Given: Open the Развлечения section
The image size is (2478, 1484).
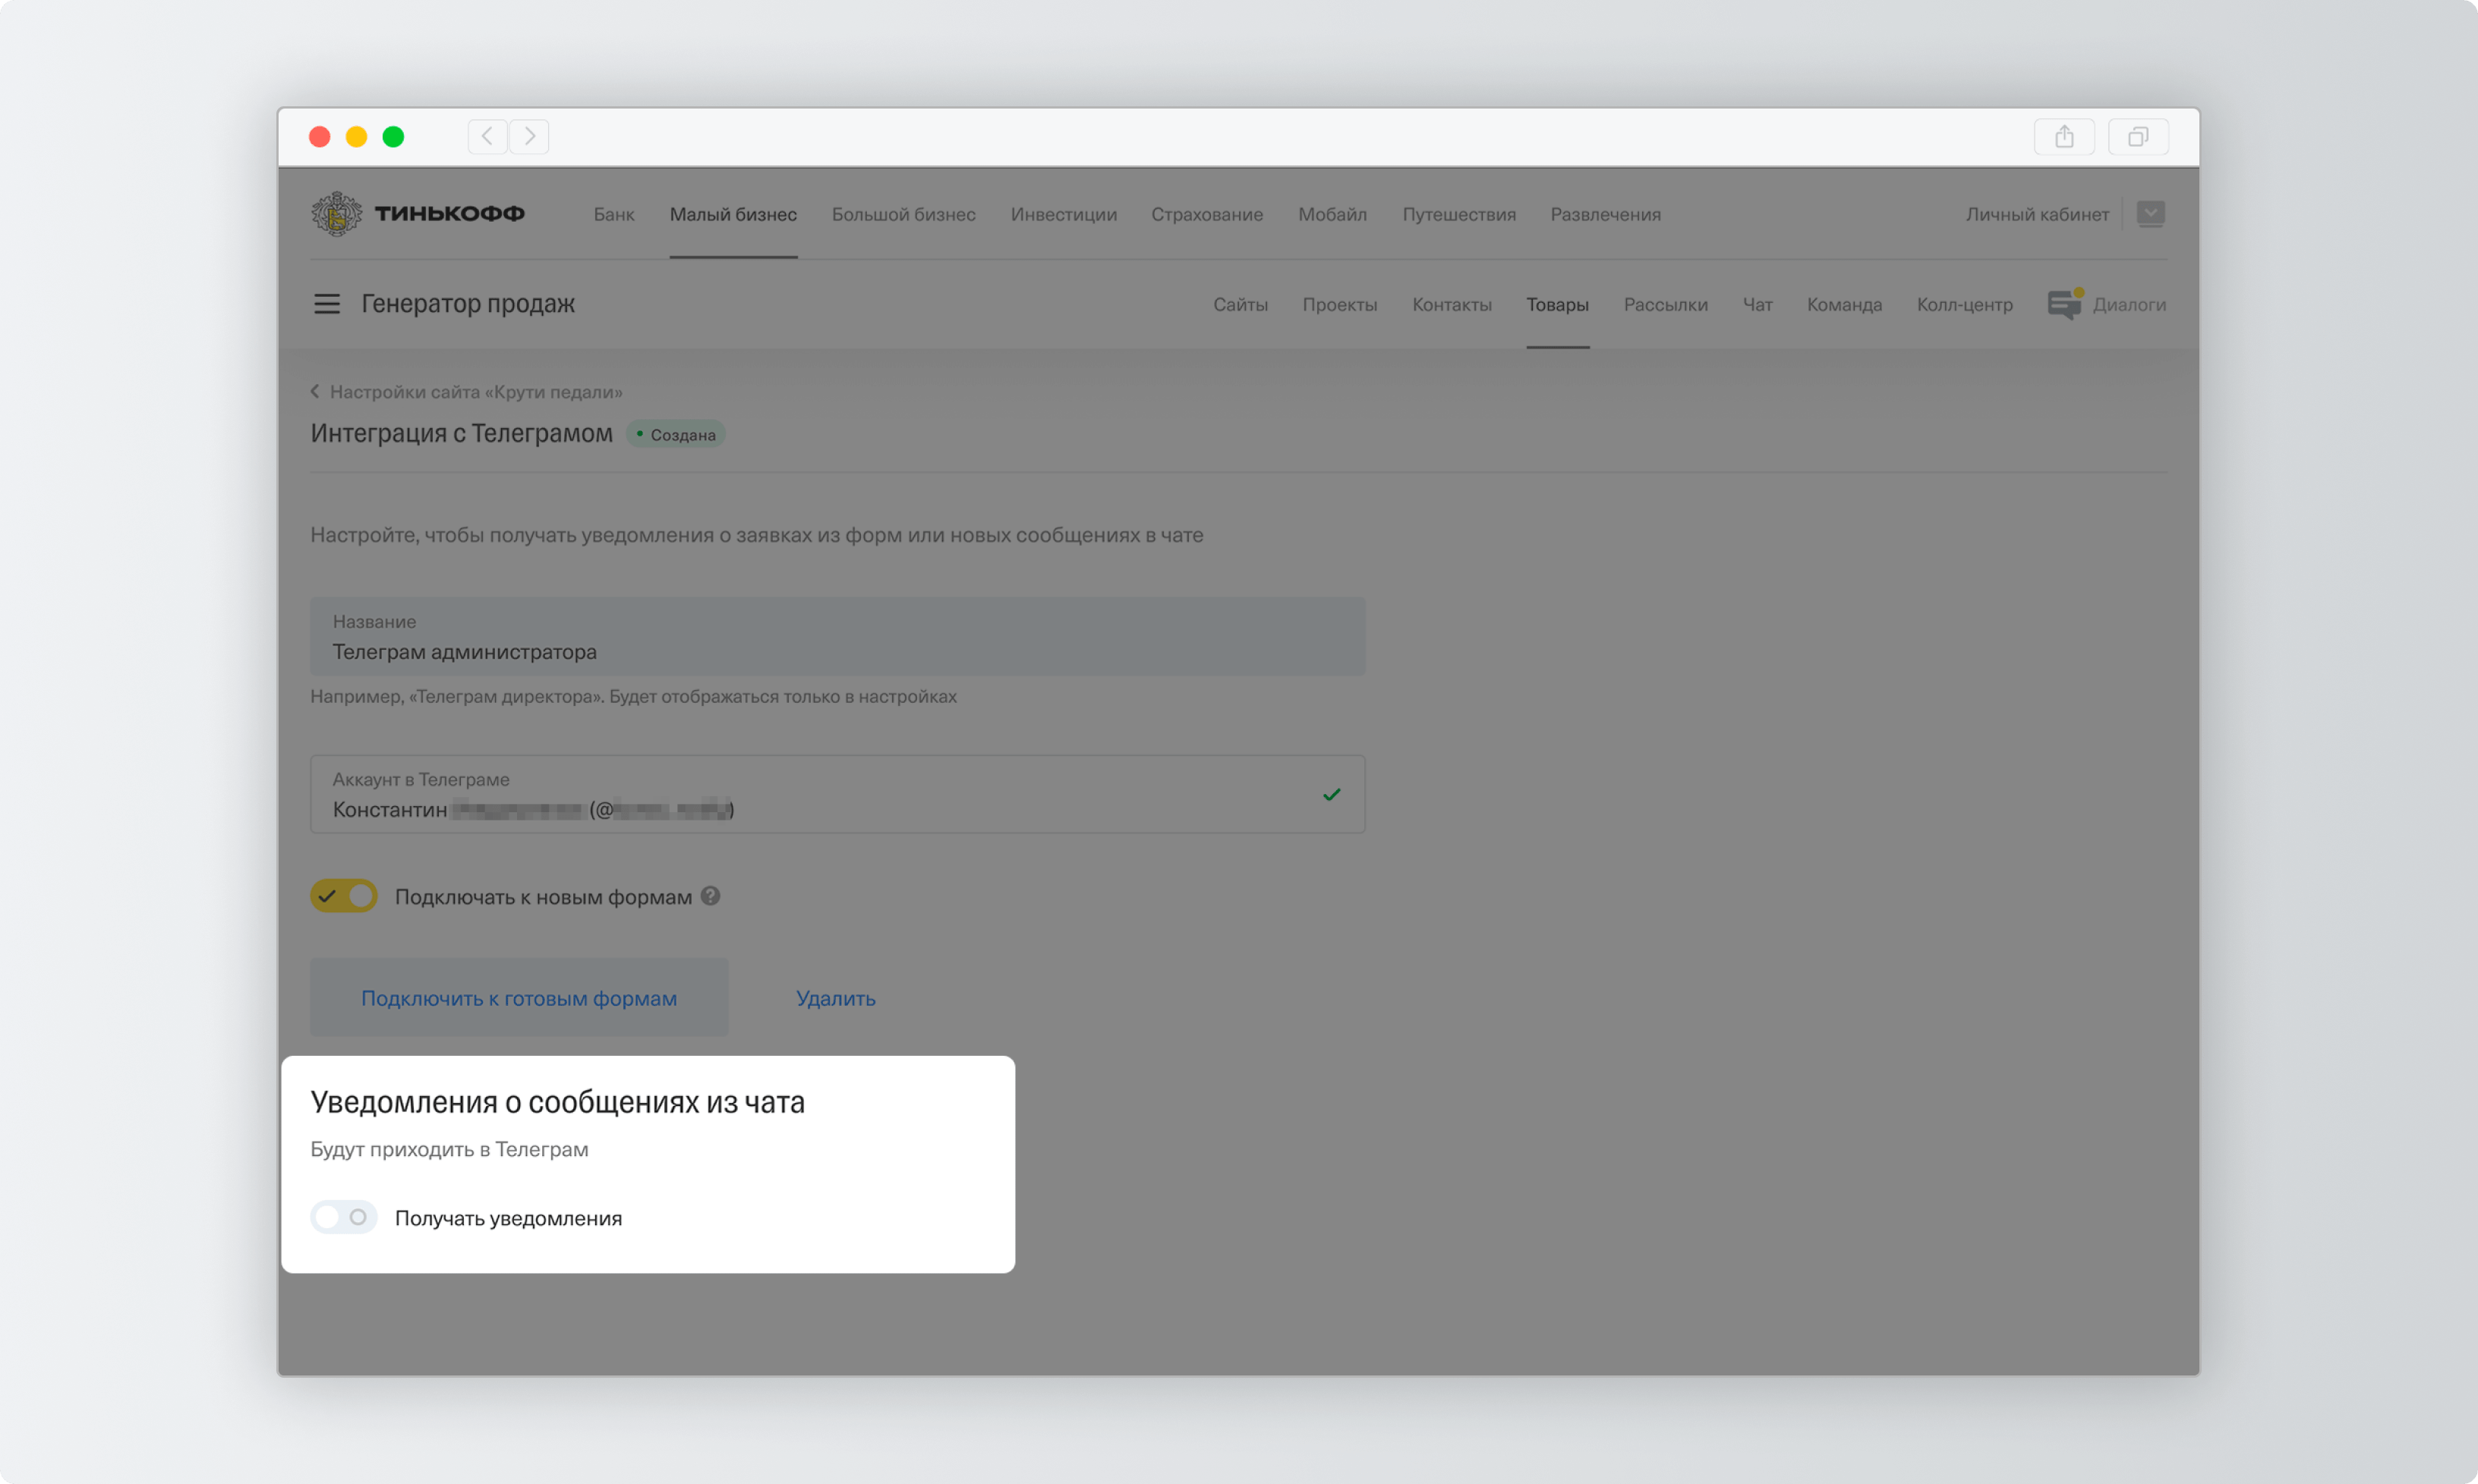Looking at the screenshot, I should (x=1605, y=214).
